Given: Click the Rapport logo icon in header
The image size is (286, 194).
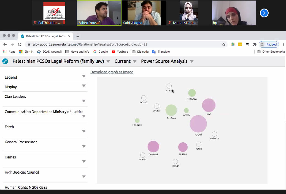Looking at the screenshot, I should coord(5,61).
